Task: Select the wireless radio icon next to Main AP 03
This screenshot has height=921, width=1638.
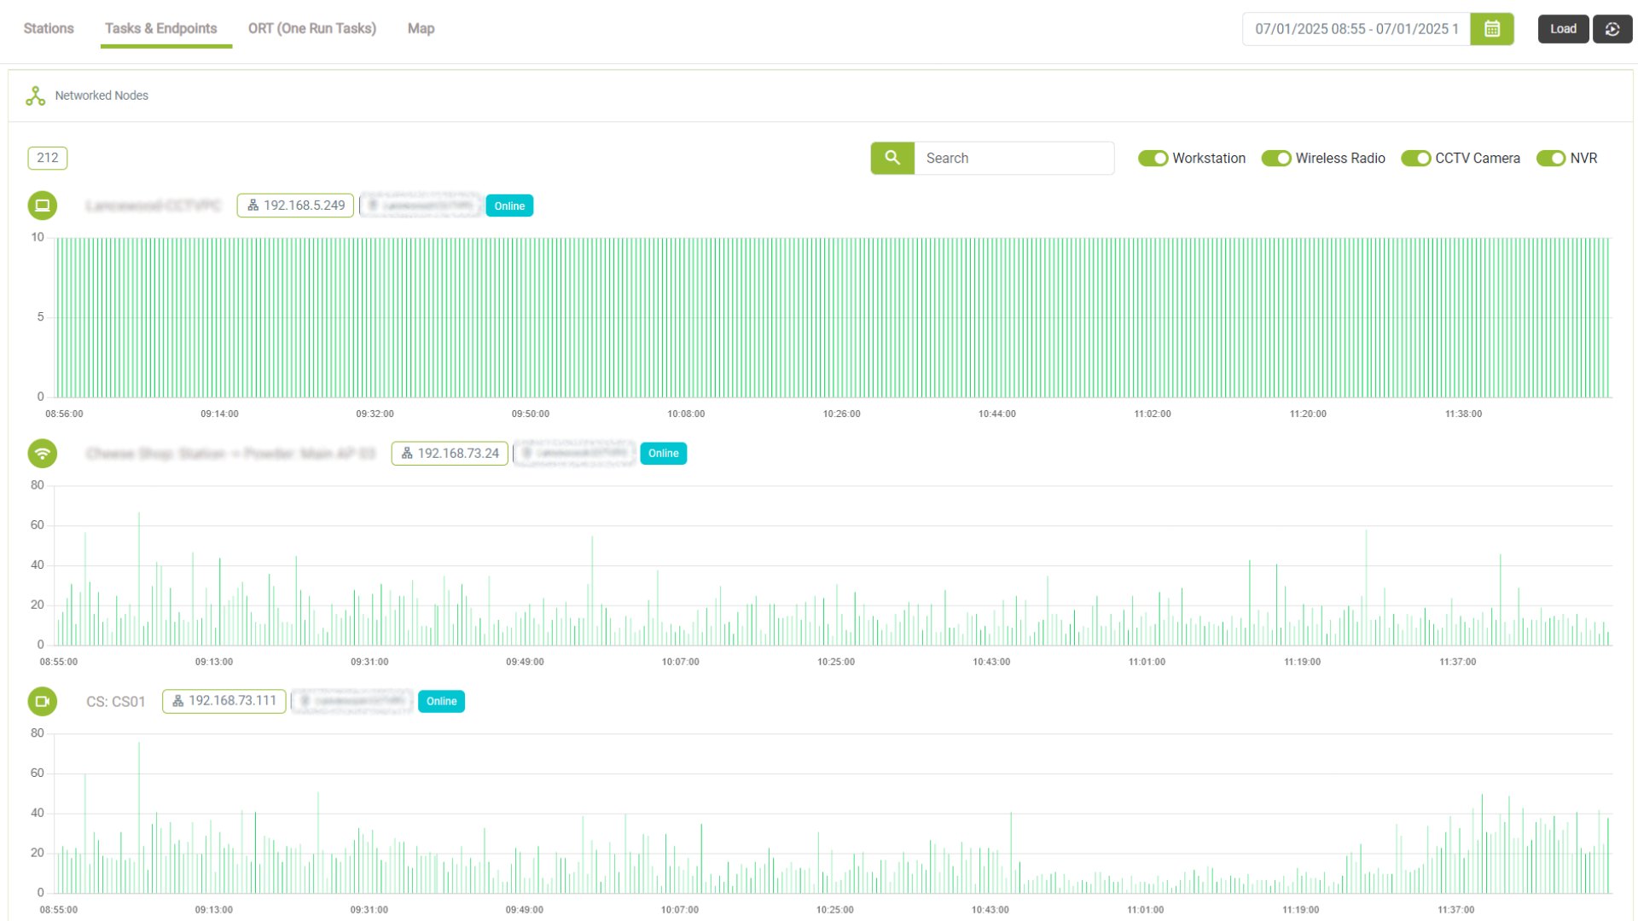Action: (x=43, y=453)
